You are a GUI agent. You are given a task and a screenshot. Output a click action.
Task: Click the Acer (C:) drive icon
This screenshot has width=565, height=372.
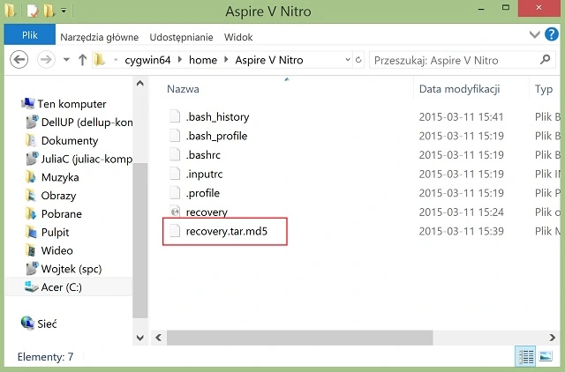tap(32, 286)
